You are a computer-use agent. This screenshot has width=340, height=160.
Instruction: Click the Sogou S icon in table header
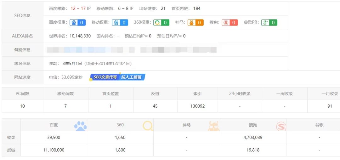click(x=281, y=126)
